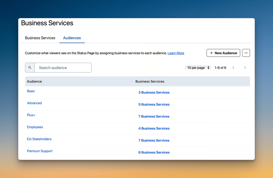Switch to the Business Services tab
This screenshot has height=178, width=273.
click(40, 38)
